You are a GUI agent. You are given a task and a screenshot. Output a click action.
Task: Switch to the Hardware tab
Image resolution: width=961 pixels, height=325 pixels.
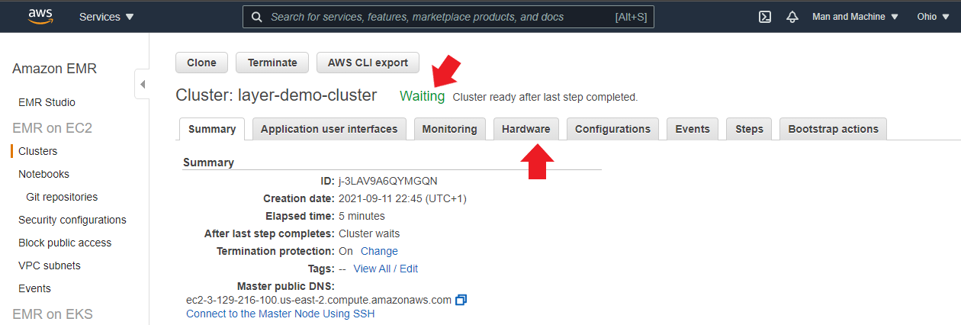point(526,129)
